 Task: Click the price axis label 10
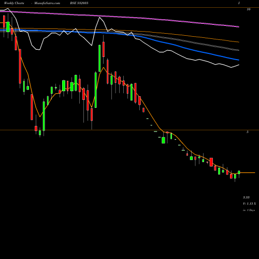pos(249,9)
